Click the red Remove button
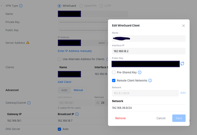 pyautogui.click(x=120, y=118)
